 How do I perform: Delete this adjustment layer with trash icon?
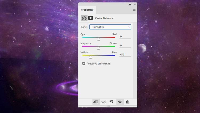click(127, 102)
